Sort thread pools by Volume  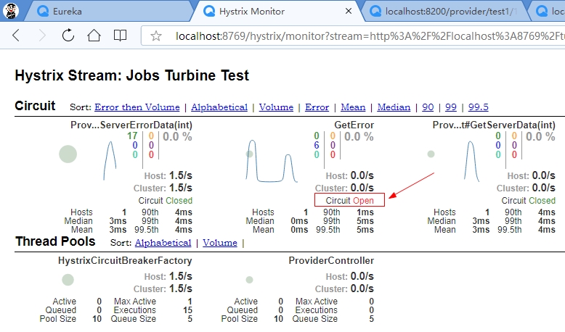[220, 243]
